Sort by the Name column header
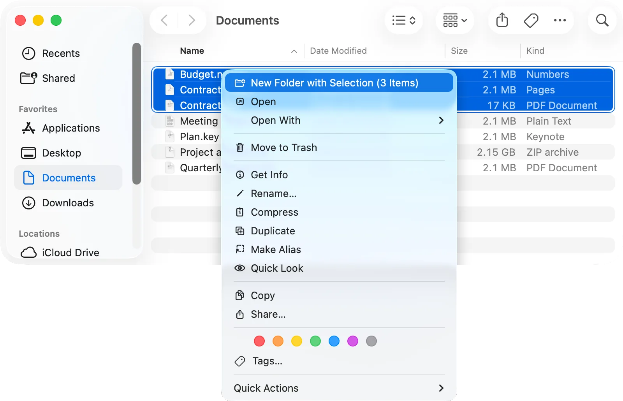This screenshot has width=623, height=401. tap(238, 51)
